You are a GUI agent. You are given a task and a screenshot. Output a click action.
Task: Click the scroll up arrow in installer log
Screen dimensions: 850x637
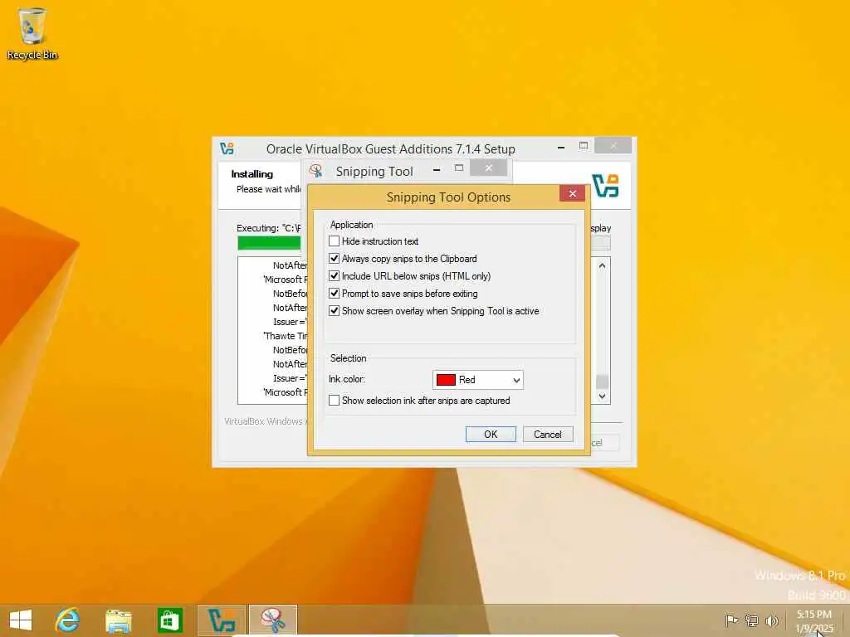pos(602,266)
